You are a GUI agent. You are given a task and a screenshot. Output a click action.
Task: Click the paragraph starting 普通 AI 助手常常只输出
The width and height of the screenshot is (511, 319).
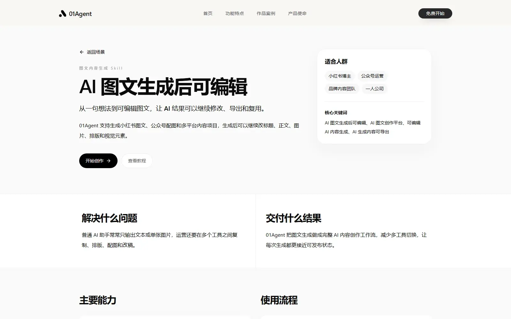pyautogui.click(x=160, y=240)
